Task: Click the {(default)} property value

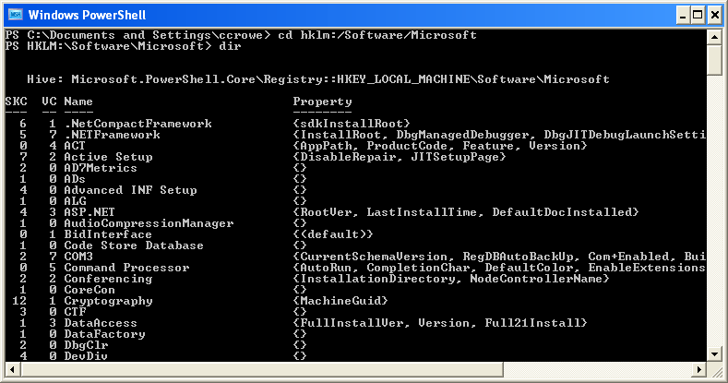Action: [333, 235]
